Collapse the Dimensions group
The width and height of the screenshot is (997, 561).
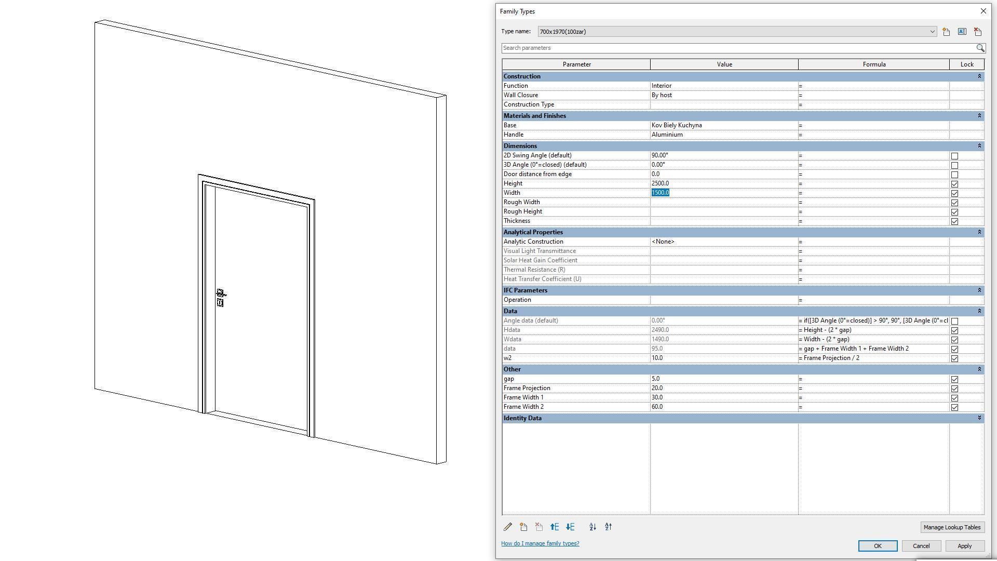979,146
